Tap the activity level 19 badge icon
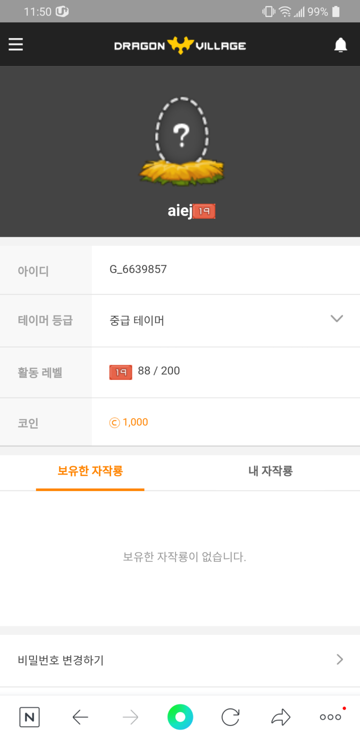This screenshot has height=739, width=360. pos(121,372)
